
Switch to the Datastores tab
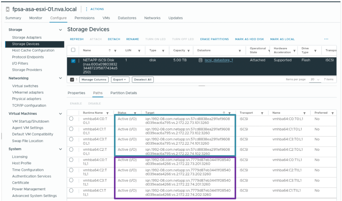(x=127, y=18)
